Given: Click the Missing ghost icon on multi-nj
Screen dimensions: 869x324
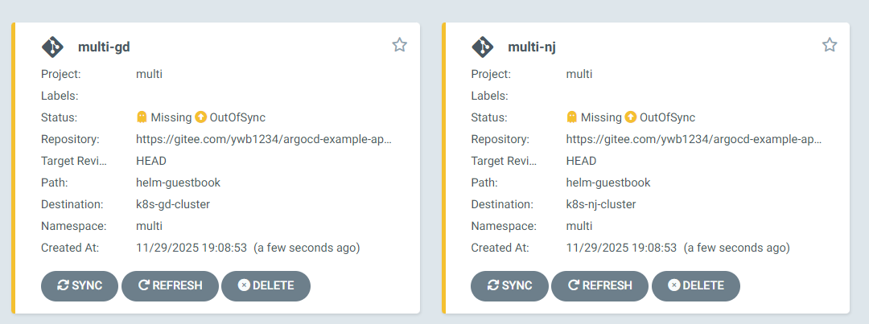Looking at the screenshot, I should tap(572, 117).
